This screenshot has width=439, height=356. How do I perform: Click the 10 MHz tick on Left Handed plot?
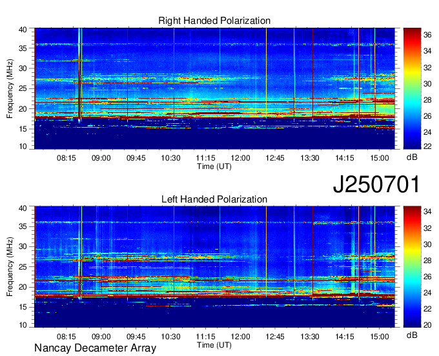point(23,324)
